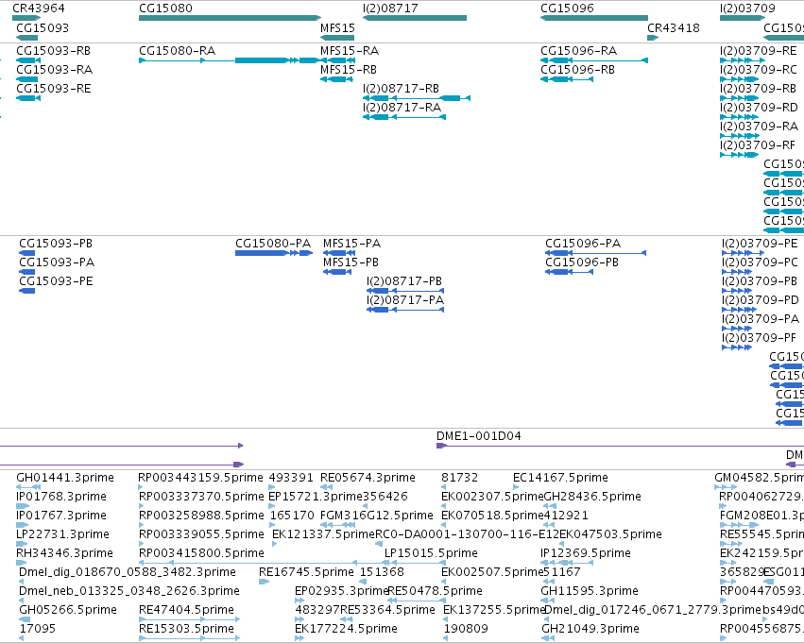Select the l(2)08717-RB transcript
This screenshot has width=804, height=643.
[417, 98]
